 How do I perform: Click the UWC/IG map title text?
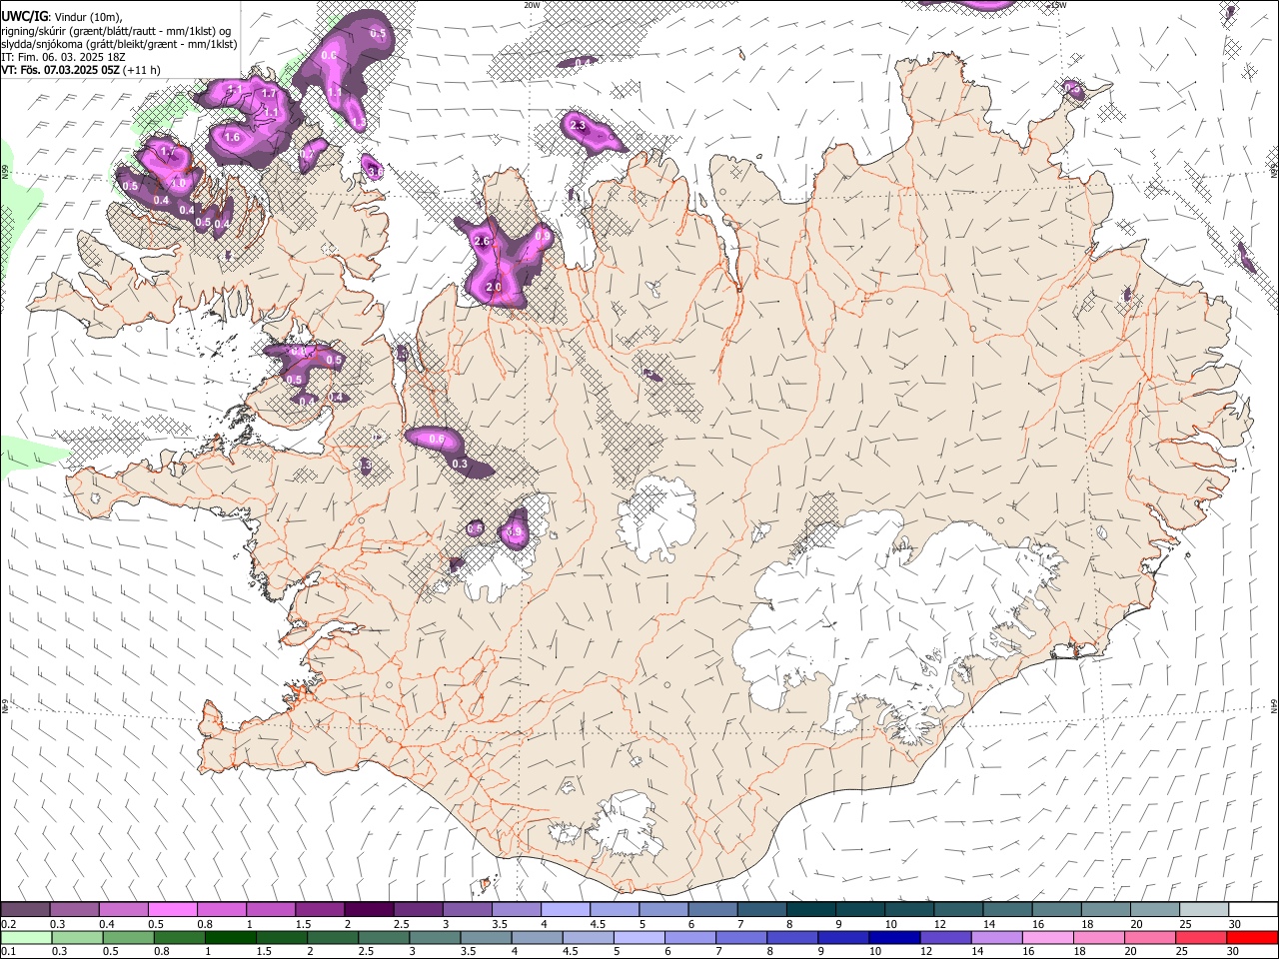[x=24, y=16]
